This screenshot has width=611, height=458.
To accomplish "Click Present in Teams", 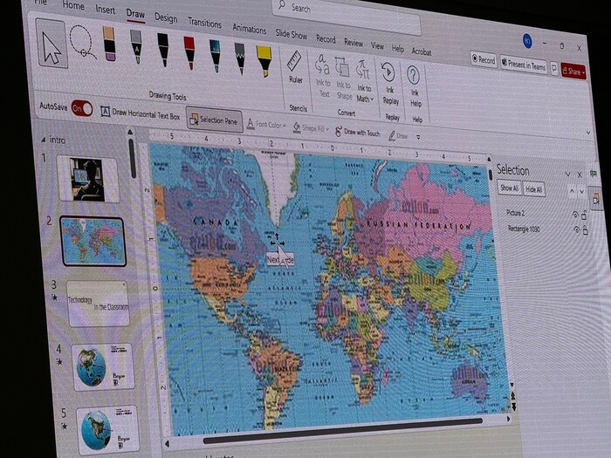I will click(524, 65).
